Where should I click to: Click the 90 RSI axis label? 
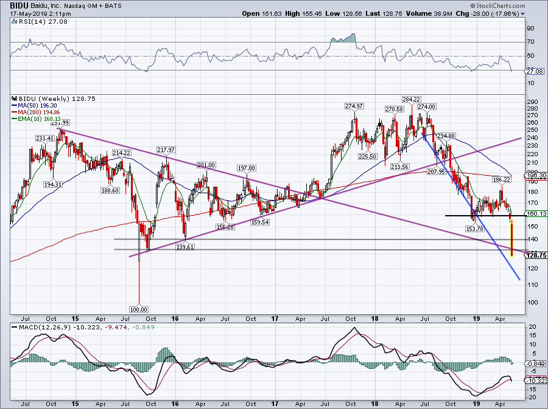pos(531,29)
